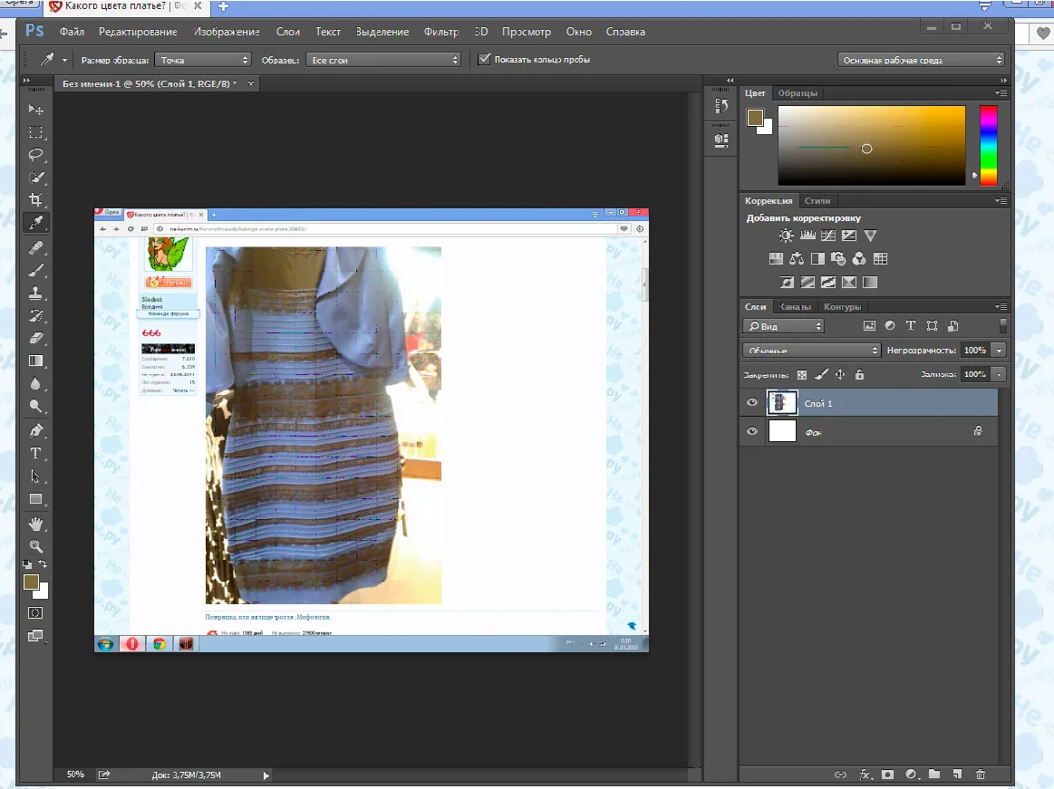Open the layer blend mode dropdown

(x=811, y=350)
